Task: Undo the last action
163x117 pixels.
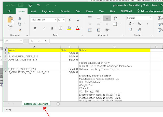Action: (x=38, y=5)
